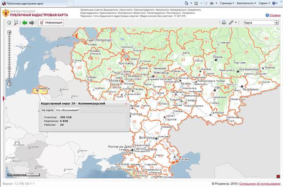
Task: Click the Волгоград city label on map
Action: coord(147,138)
